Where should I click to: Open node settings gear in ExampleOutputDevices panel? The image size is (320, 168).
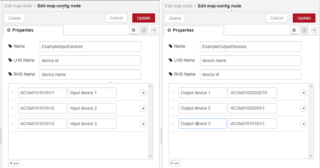pos(294,30)
